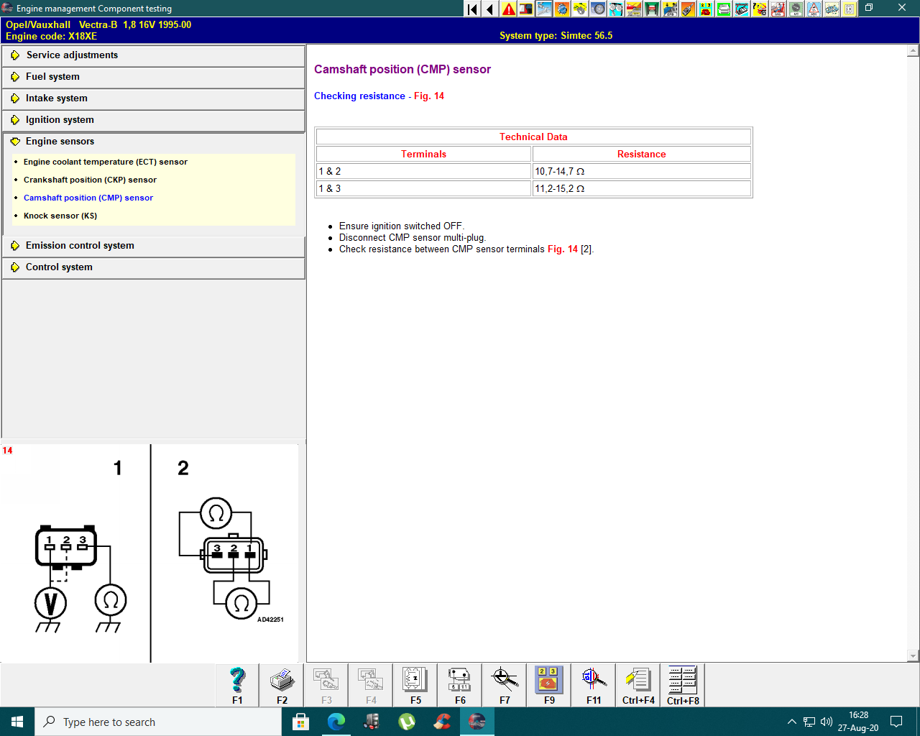
Task: Click the F9 fuse box button
Action: coord(549,685)
